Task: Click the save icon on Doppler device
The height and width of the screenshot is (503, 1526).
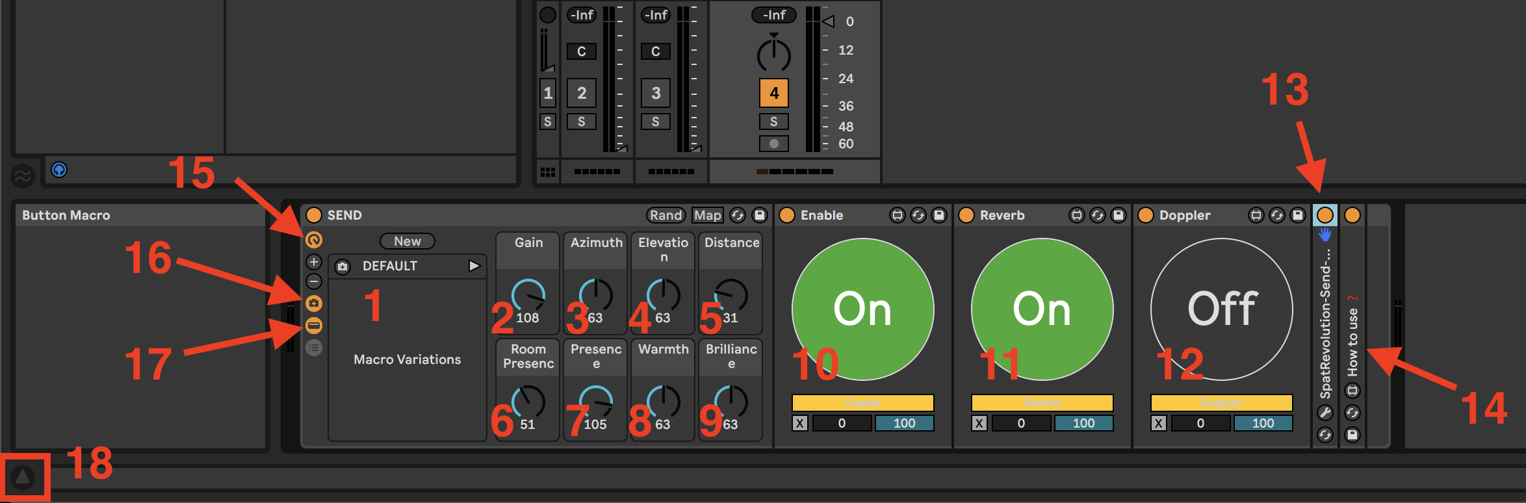Action: click(x=1297, y=215)
